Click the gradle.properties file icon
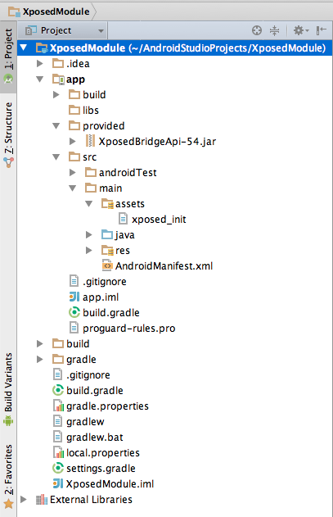Viewport: 333px width, 517px height. (58, 406)
